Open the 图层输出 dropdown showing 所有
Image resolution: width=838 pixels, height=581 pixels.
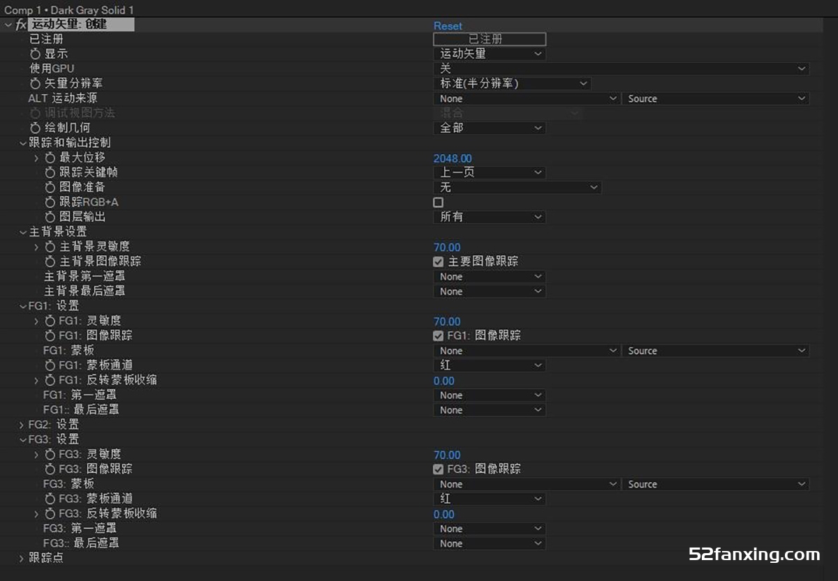coord(490,217)
